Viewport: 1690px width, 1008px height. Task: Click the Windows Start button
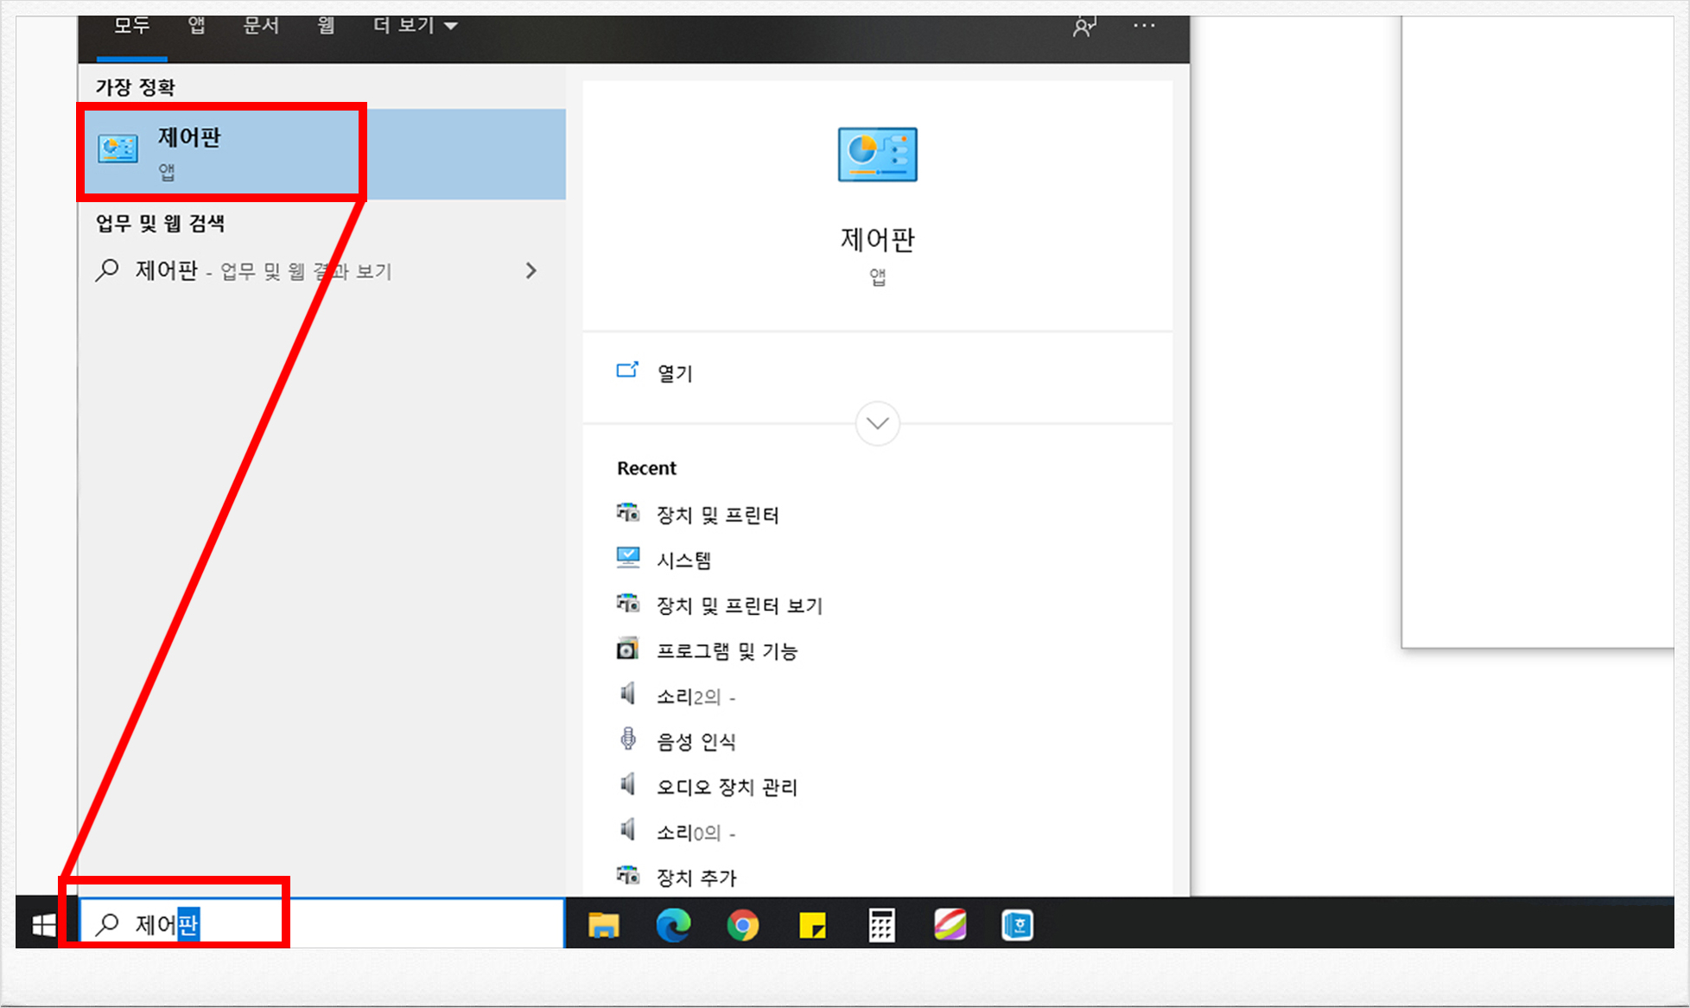click(43, 925)
